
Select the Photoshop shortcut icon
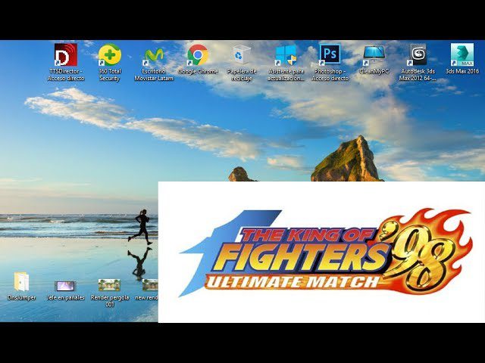(x=330, y=54)
